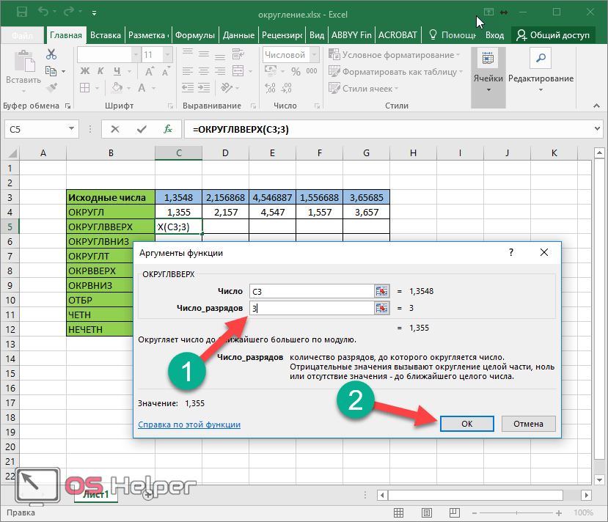Toggle Italic formatting К
Screen dimensions: 608x522
pyautogui.click(x=100, y=71)
